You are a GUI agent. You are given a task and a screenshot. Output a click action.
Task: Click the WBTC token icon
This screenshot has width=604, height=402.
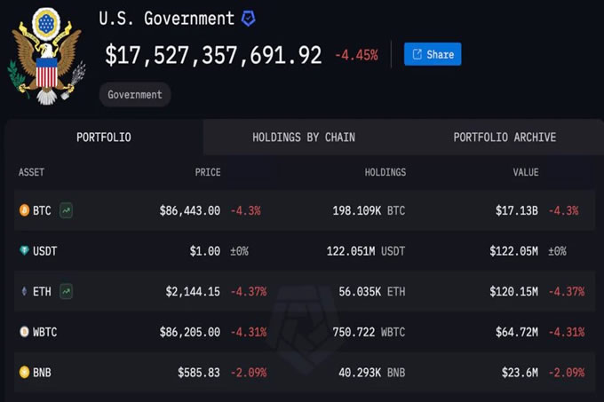pyautogui.click(x=24, y=332)
